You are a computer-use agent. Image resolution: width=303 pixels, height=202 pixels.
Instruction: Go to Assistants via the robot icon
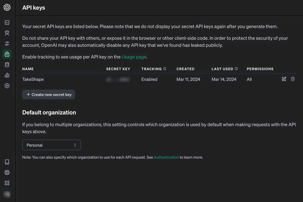7,33
